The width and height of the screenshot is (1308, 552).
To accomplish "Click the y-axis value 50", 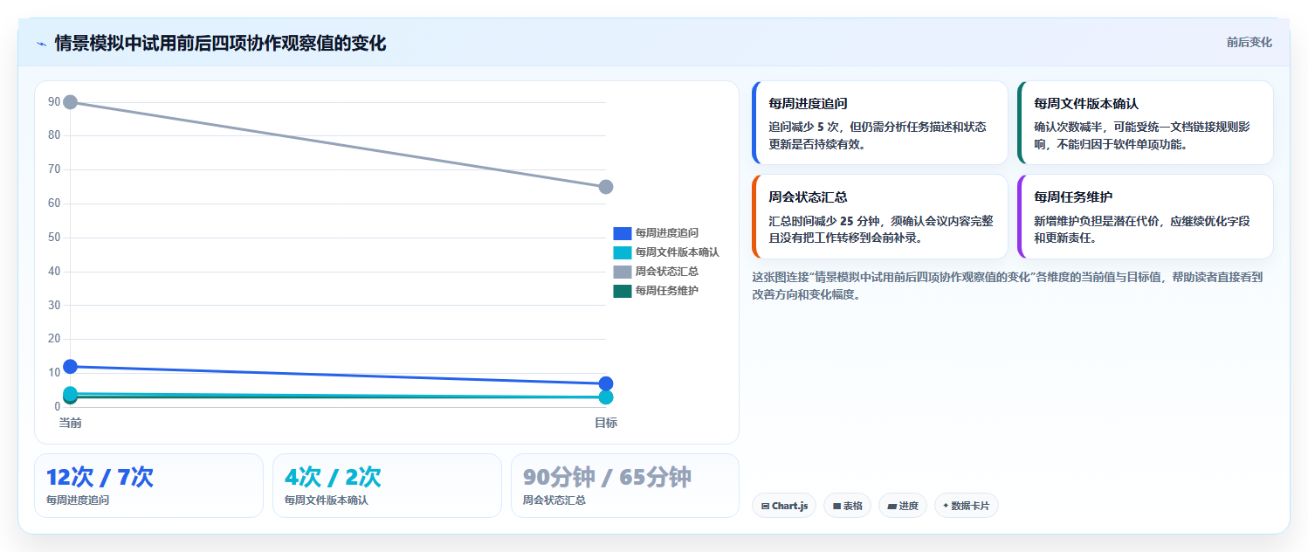I will pyautogui.click(x=54, y=238).
